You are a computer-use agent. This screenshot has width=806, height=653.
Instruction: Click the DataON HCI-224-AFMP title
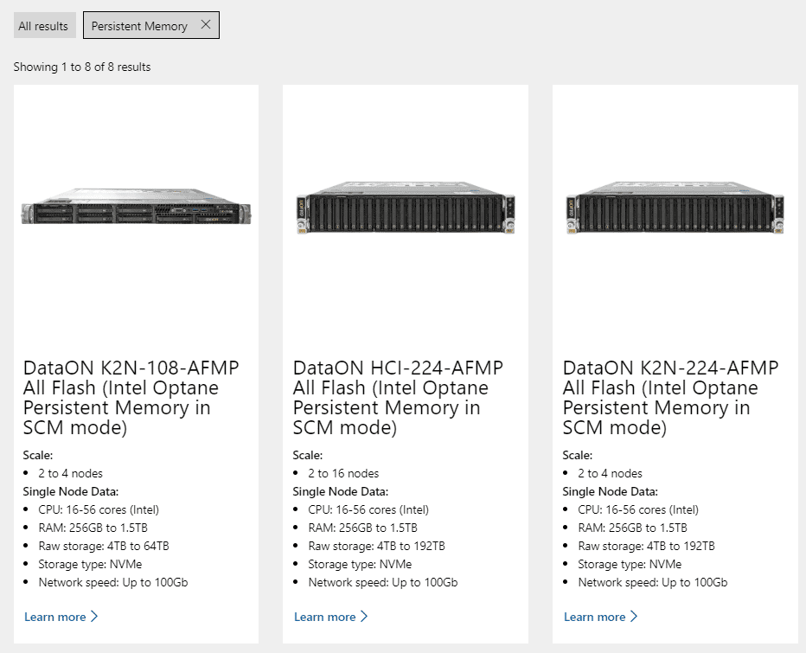pos(398,398)
